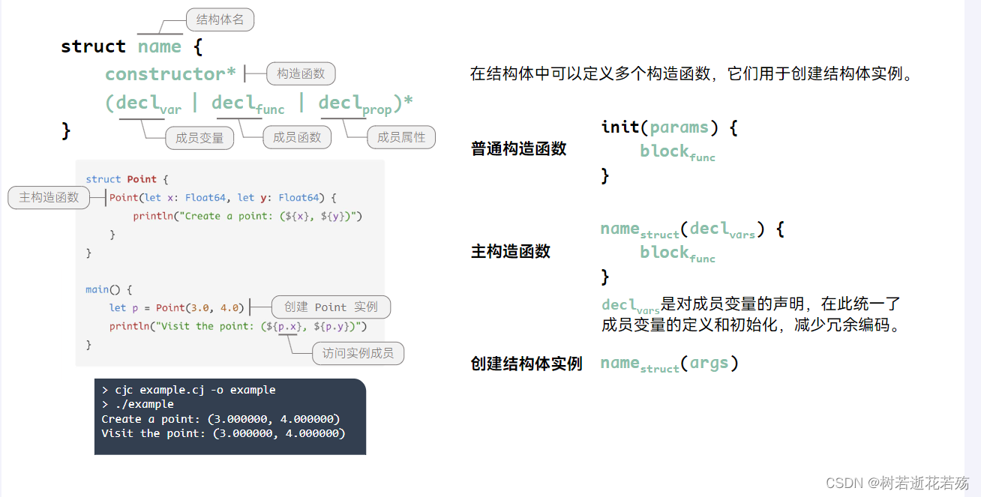Click the paragraph ending 减少冗余编码
The width and height of the screenshot is (981, 497).
[x=751, y=315]
